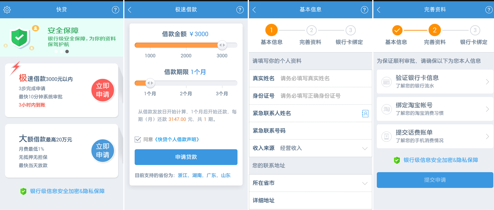494x210 pixels.
Task: Go back from 极速借款 screen
Action: click(x=130, y=10)
